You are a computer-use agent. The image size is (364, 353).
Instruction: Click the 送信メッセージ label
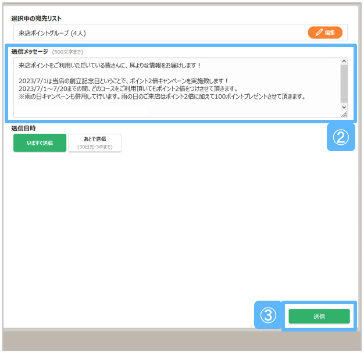(x=30, y=52)
